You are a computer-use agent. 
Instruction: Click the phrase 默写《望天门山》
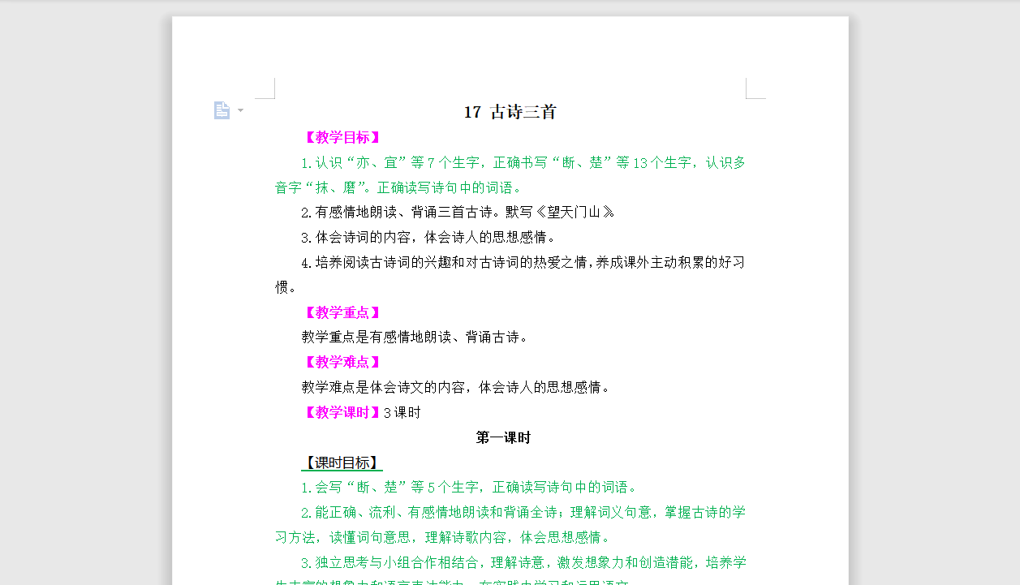point(558,212)
